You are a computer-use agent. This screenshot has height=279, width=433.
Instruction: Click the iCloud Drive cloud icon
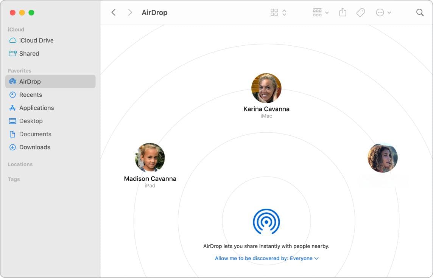(12, 40)
